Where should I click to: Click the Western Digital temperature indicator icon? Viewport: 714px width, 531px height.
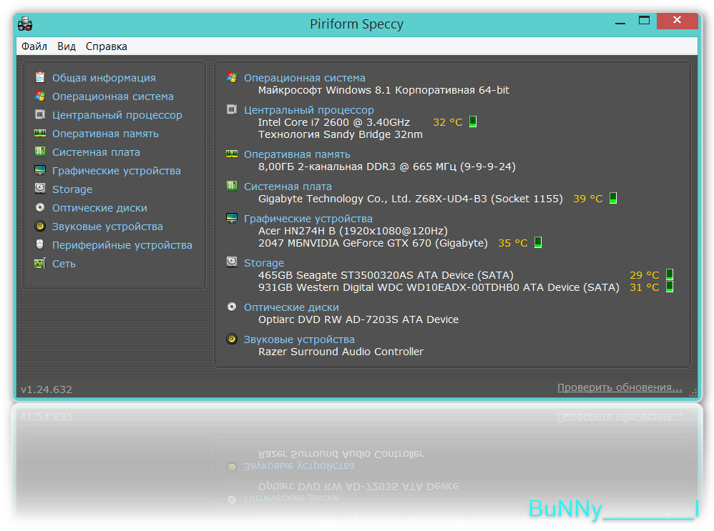[670, 287]
